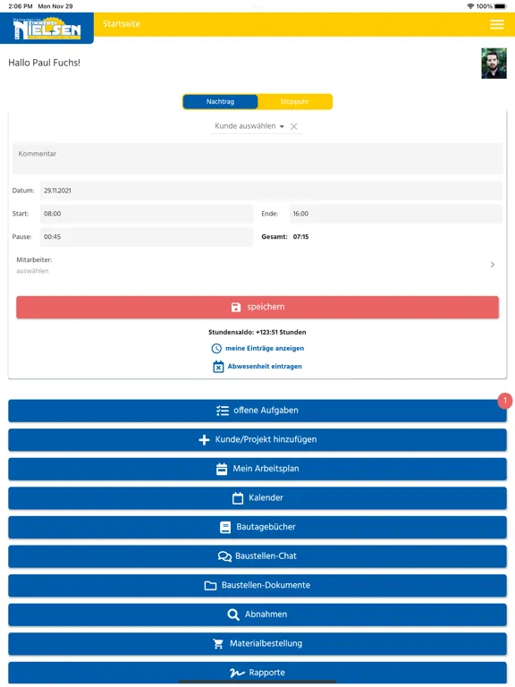Open Bautagebücher
This screenshot has width=515, height=687.
pyautogui.click(x=257, y=527)
